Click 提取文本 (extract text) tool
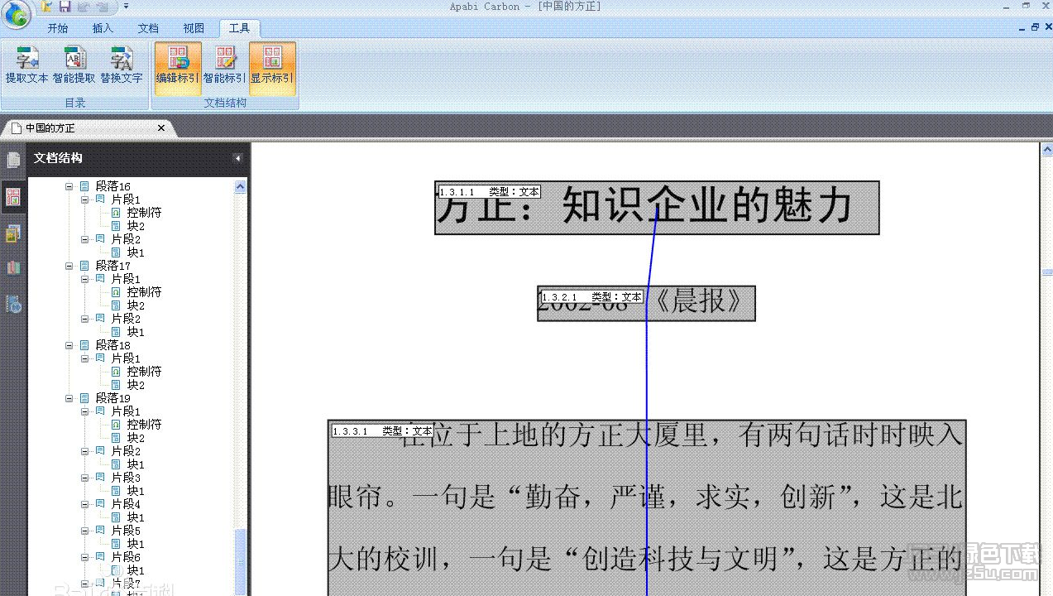 (27, 66)
